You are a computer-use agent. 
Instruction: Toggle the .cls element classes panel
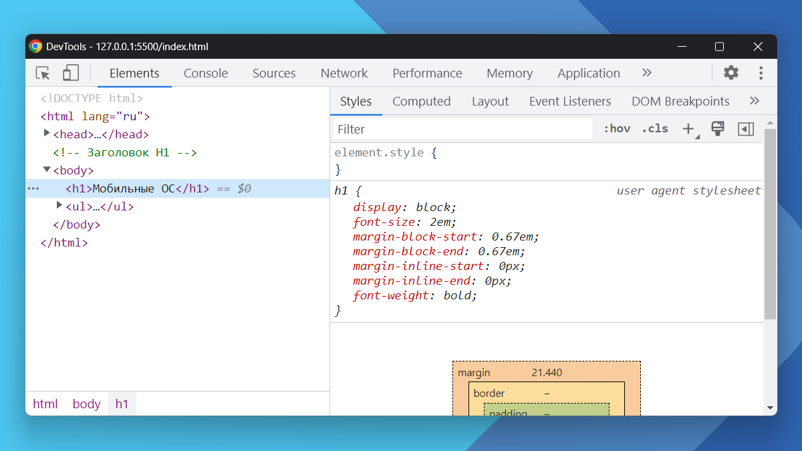point(654,129)
